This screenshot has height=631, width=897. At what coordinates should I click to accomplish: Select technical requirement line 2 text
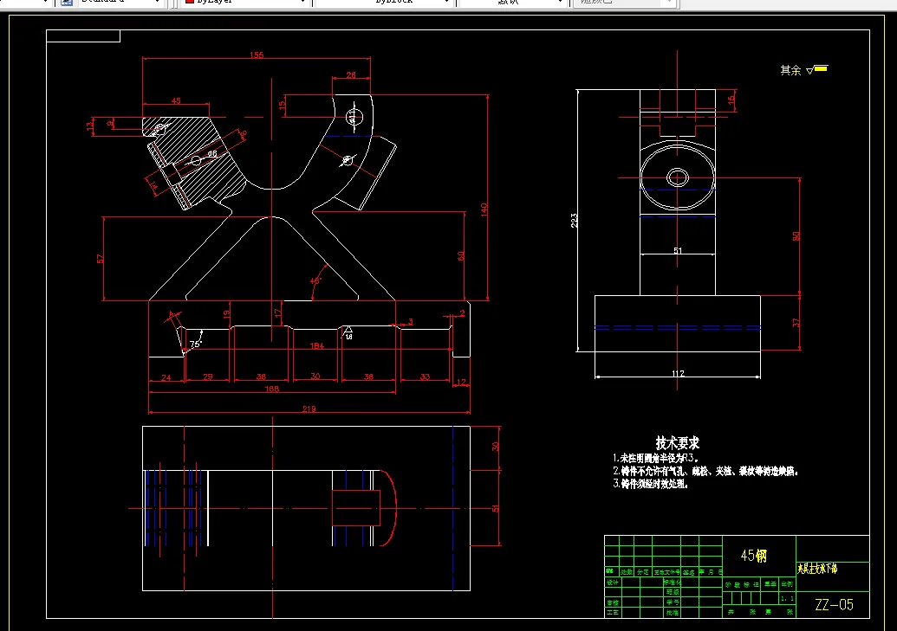tap(705, 472)
